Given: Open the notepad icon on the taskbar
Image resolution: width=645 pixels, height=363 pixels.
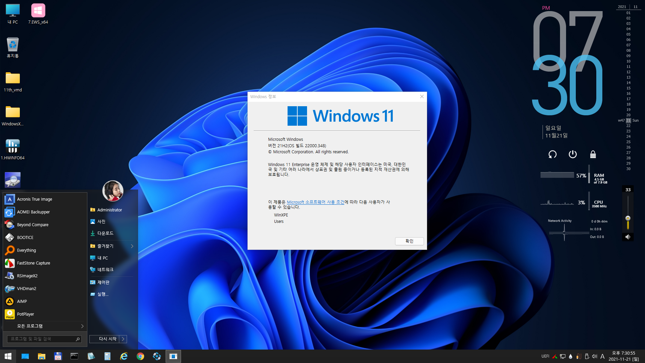Looking at the screenshot, I should 91,356.
